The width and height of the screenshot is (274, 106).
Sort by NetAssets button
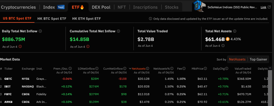[237, 59]
